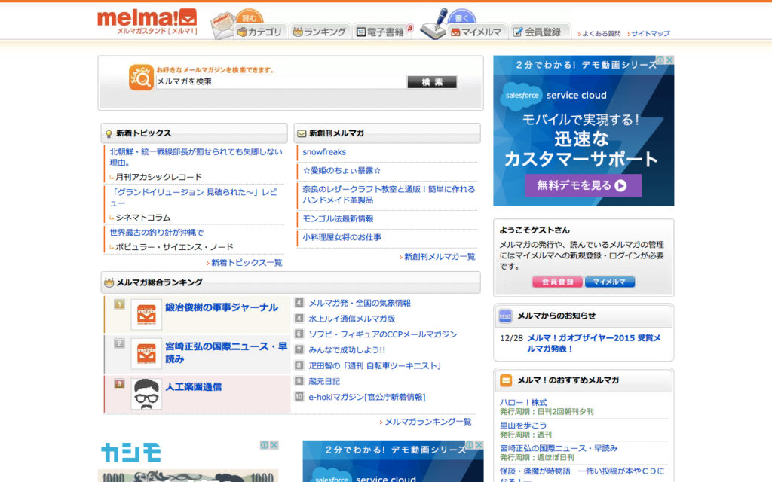Image resolution: width=772 pixels, height=482 pixels.
Task: Open the メルマガランキング一覧 link
Action: [427, 422]
